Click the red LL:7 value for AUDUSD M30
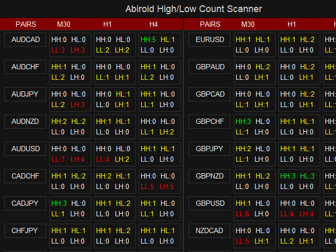 pyautogui.click(x=58, y=159)
